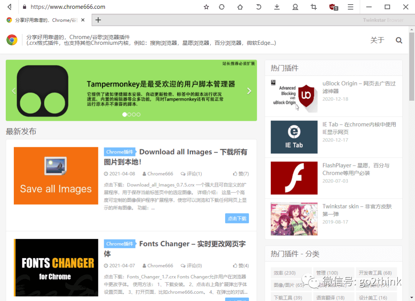
Task: Open Fonts Changer thumbnail image
Action: pyautogui.click(x=56, y=268)
